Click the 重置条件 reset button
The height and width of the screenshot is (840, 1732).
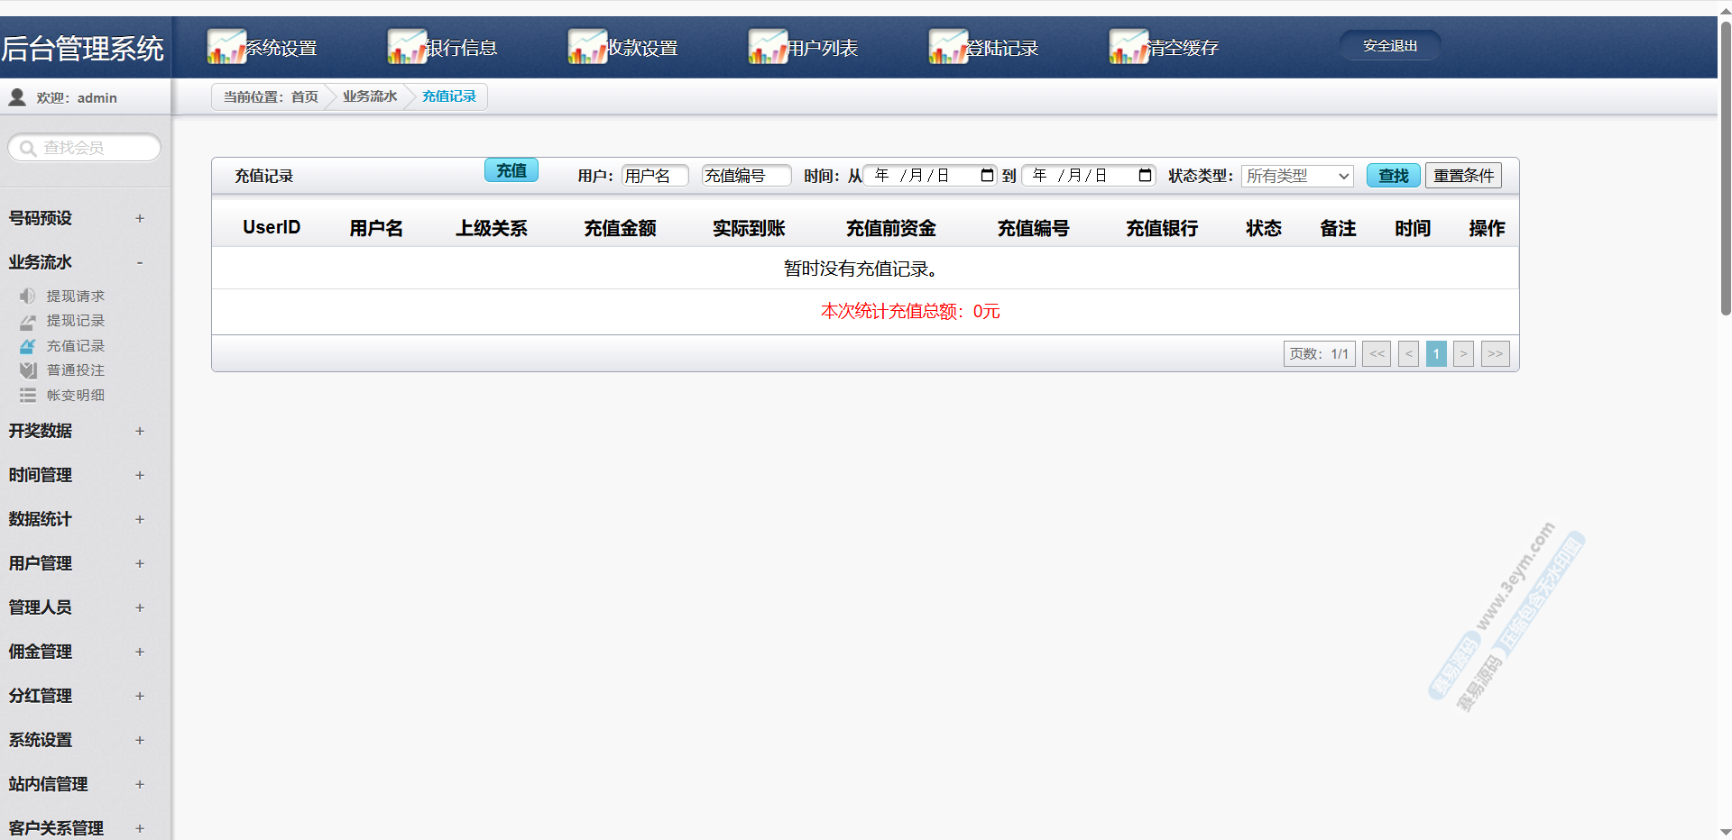pyautogui.click(x=1462, y=176)
